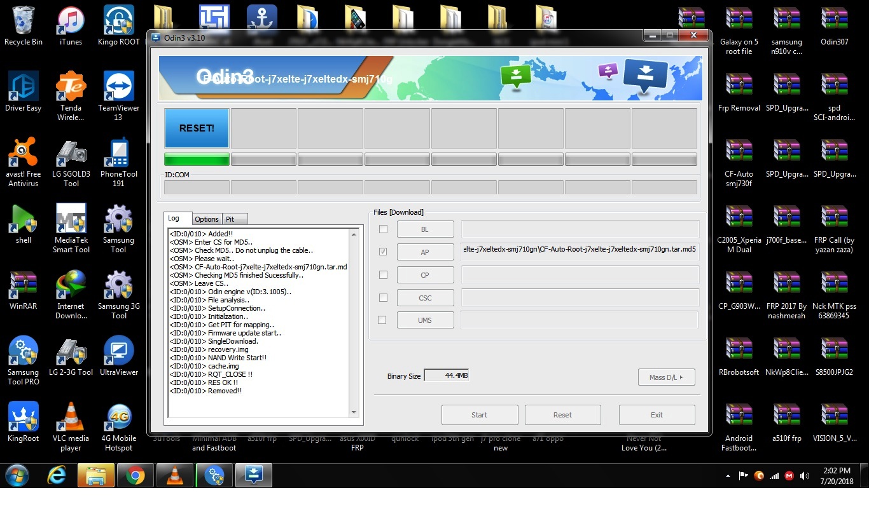The image size is (883, 521).
Task: Open KingRoot desktop icon
Action: tap(24, 422)
